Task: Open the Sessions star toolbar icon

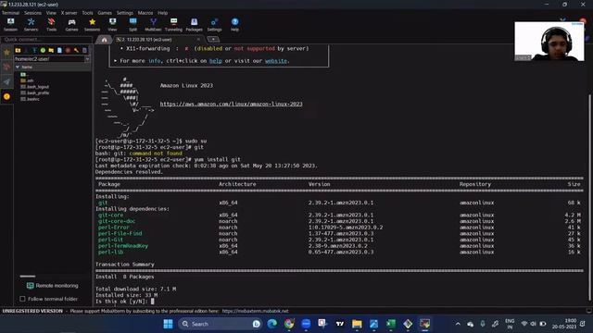Action: pos(92,25)
